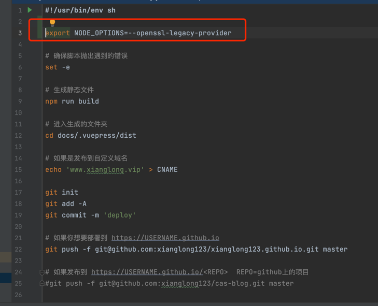Click line number 9 in the gutter
The image size is (378, 306).
[x=20, y=101]
